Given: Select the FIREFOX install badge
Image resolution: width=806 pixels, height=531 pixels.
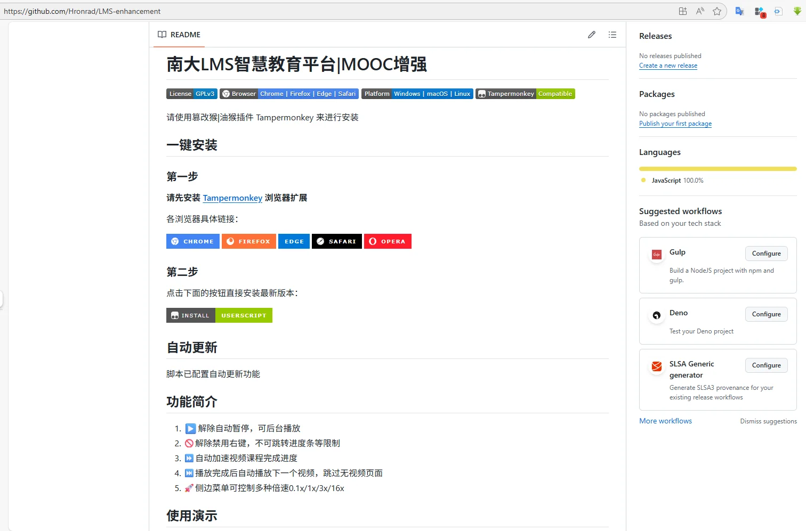Looking at the screenshot, I should click(x=248, y=241).
